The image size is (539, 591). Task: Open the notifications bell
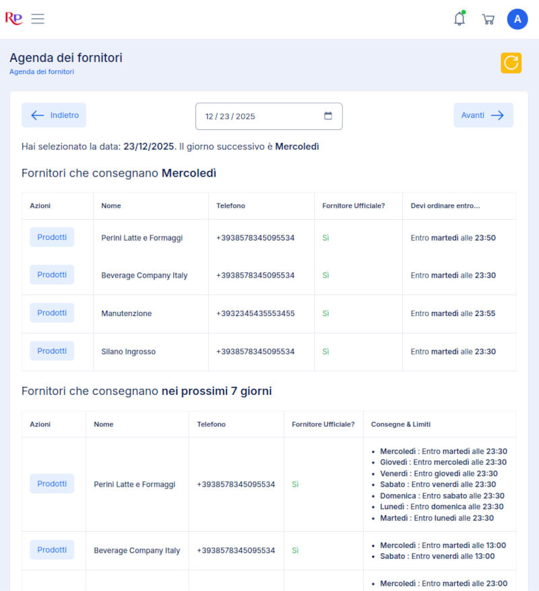[x=459, y=19]
